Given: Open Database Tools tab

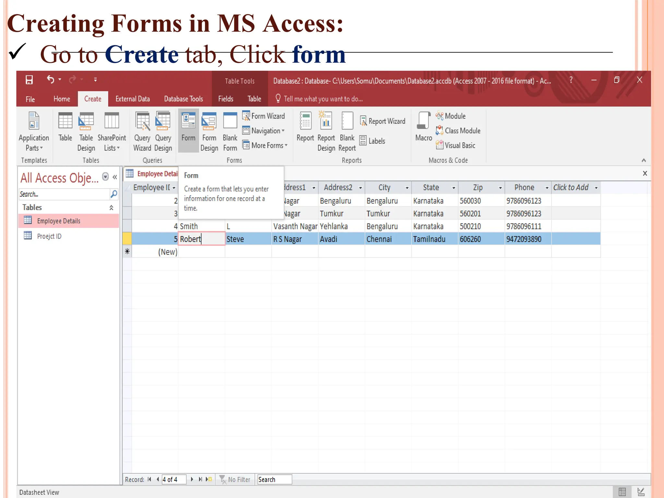Looking at the screenshot, I should [184, 99].
